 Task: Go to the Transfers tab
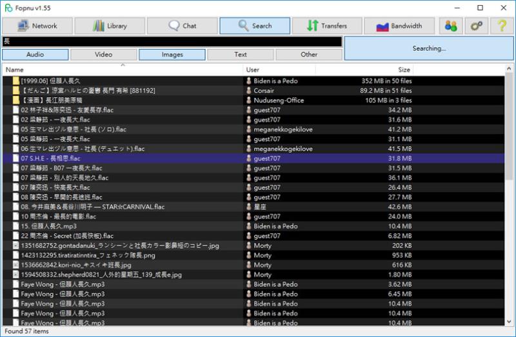click(x=327, y=26)
